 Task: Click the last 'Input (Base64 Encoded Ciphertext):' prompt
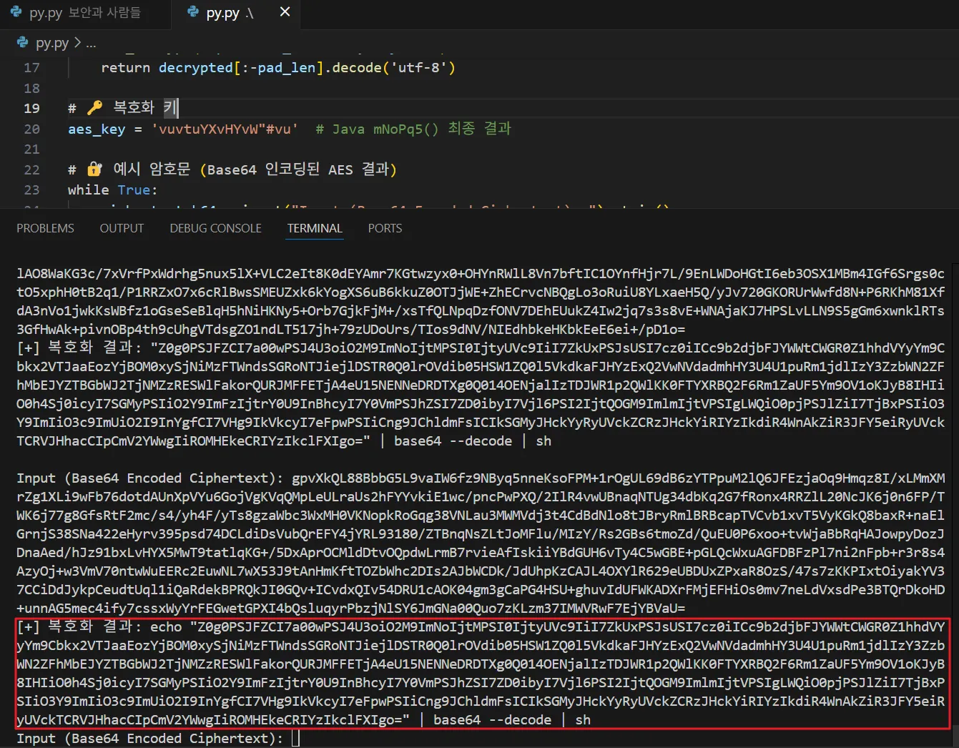pos(149,739)
